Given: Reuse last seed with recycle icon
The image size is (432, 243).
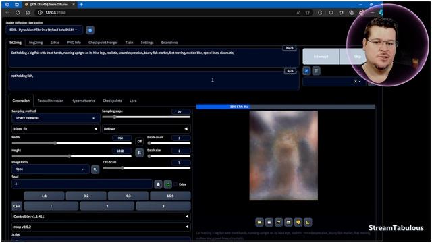Looking at the screenshot, I should pyautogui.click(x=168, y=184).
